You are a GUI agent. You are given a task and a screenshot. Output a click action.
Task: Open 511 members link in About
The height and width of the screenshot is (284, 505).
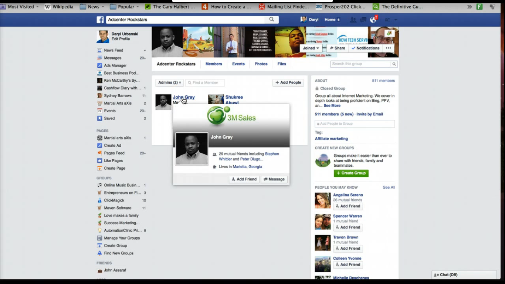[383, 81]
